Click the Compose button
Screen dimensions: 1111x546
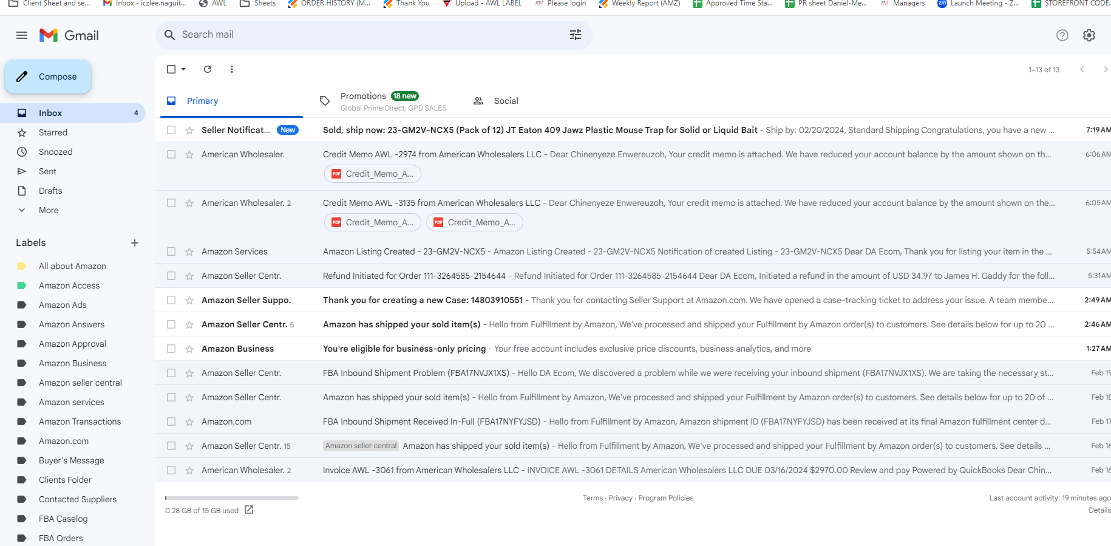coord(48,77)
